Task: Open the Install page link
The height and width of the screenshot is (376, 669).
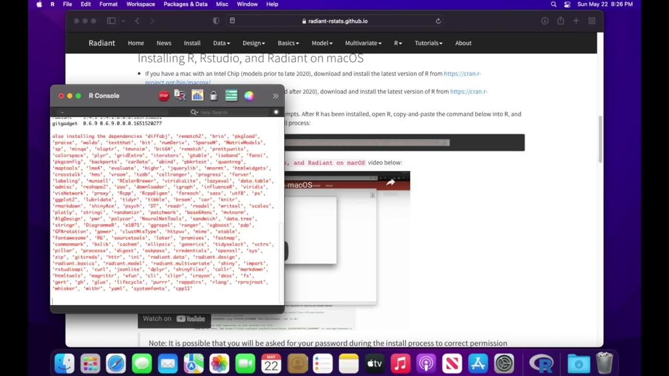Action: [192, 43]
